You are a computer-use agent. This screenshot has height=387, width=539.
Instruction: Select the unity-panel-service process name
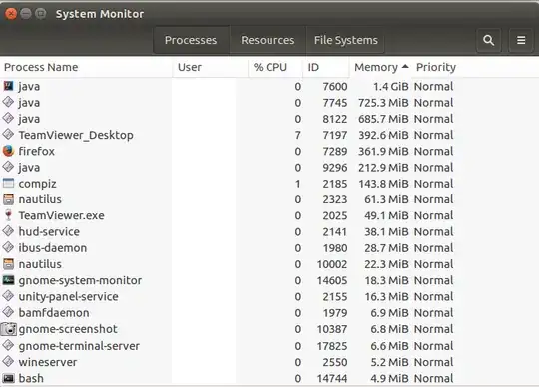[69, 297]
